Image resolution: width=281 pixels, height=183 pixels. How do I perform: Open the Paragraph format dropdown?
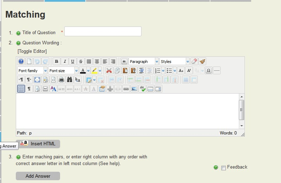point(144,62)
